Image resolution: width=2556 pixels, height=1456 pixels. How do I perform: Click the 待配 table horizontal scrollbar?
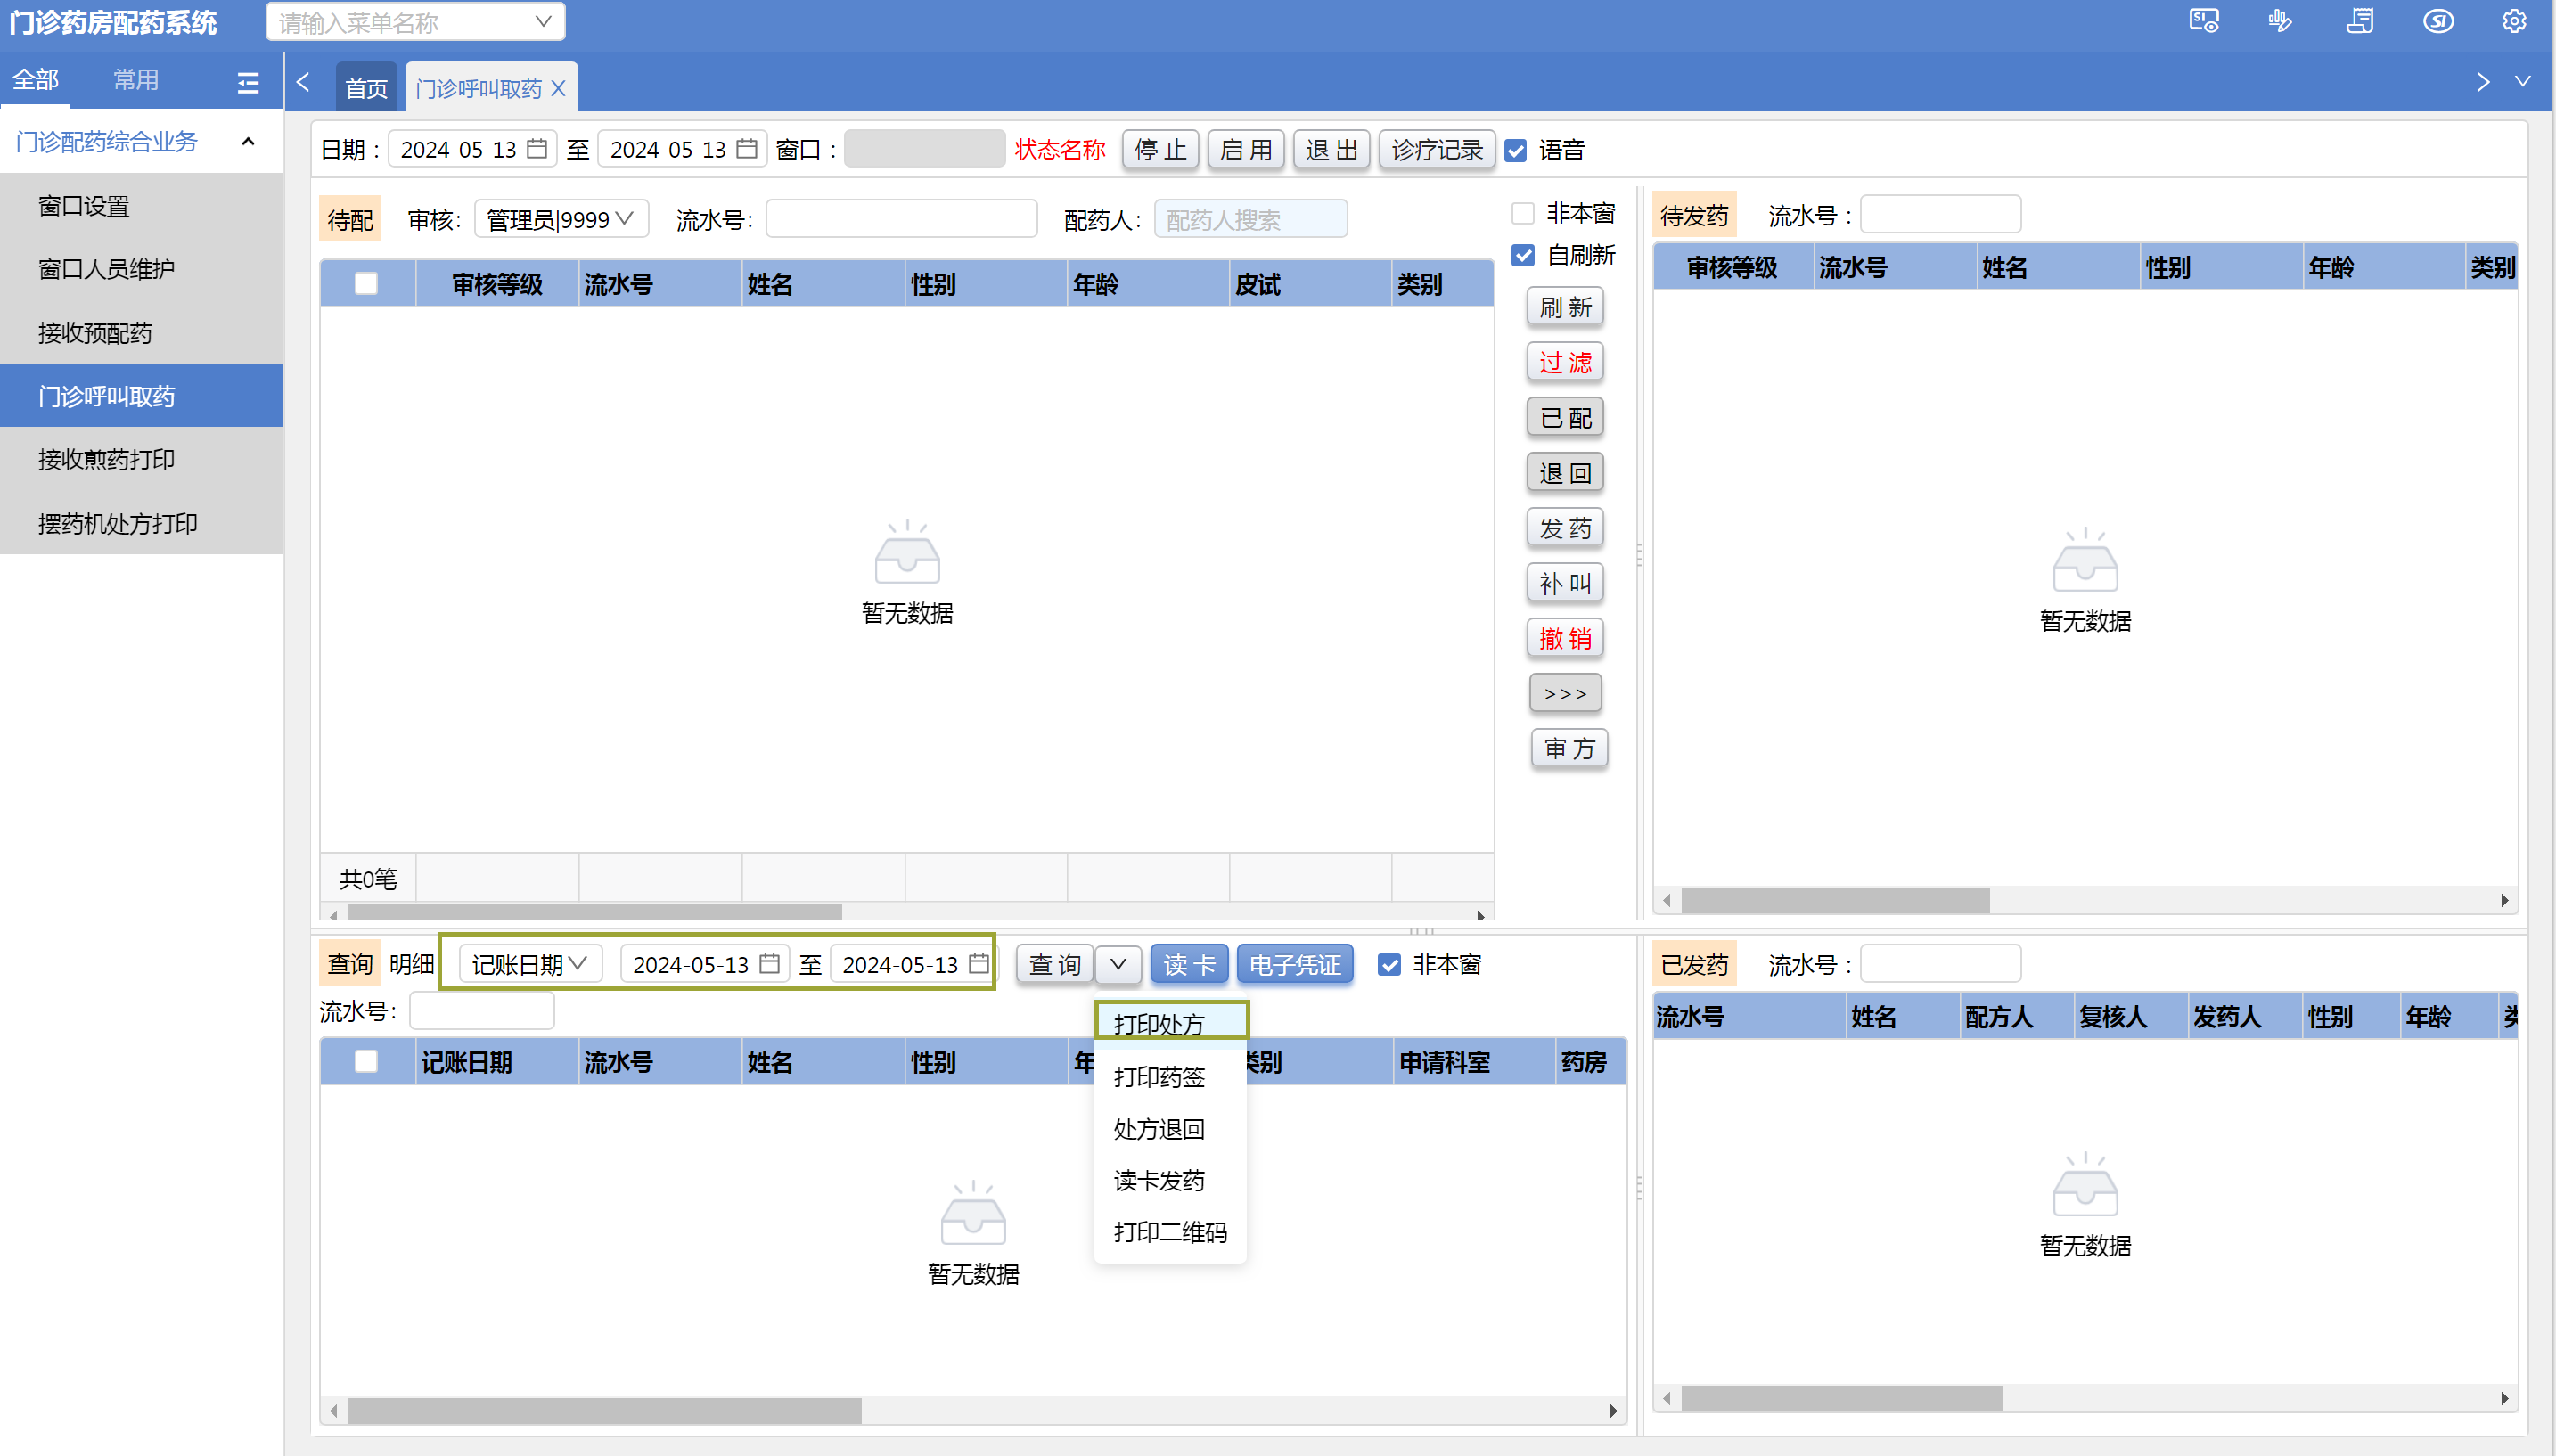(594, 912)
